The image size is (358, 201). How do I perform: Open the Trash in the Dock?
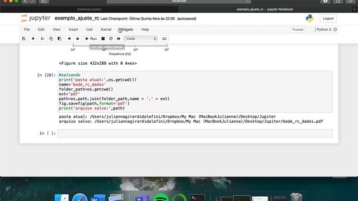(296, 197)
